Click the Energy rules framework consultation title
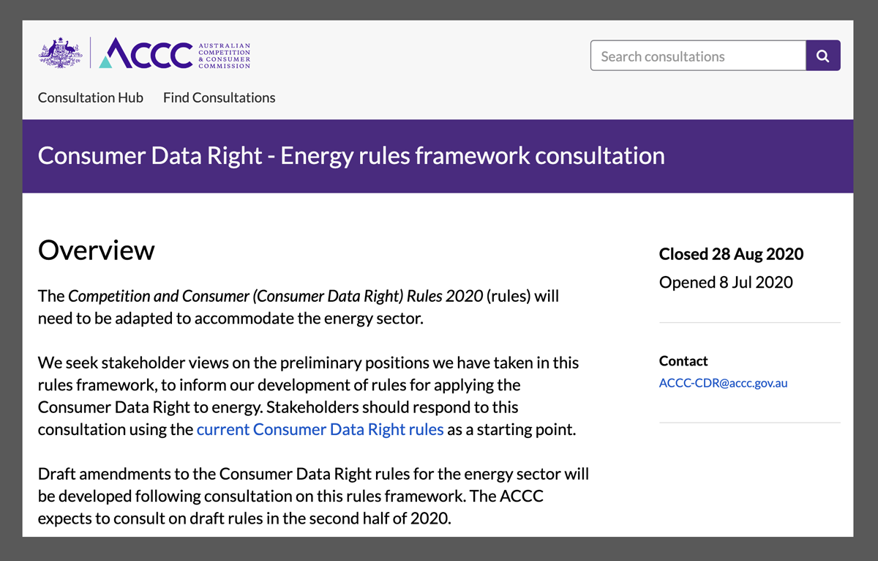This screenshot has height=561, width=878. (351, 156)
